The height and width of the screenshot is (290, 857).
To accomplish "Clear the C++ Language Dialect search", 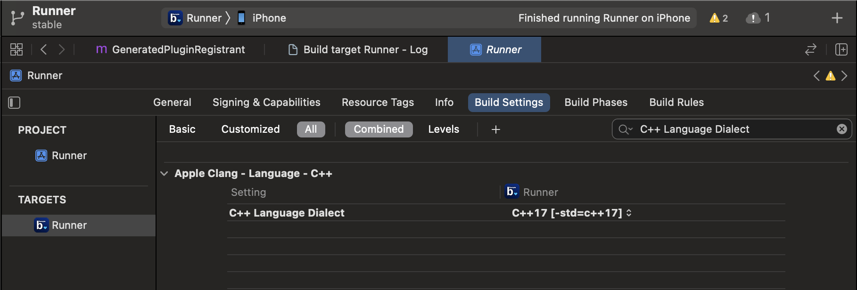I will (841, 129).
